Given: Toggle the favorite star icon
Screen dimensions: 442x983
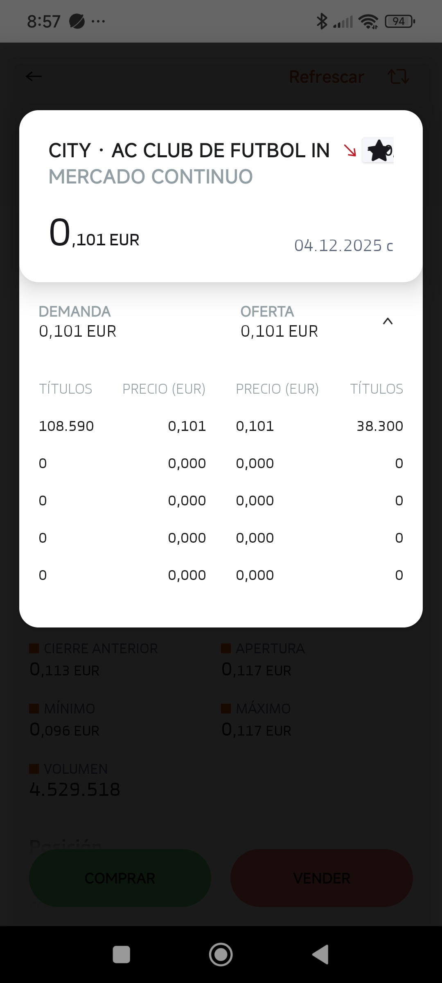Looking at the screenshot, I should [378, 150].
